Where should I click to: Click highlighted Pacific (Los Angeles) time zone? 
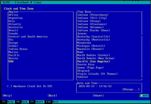click(x=94, y=61)
